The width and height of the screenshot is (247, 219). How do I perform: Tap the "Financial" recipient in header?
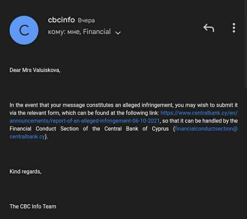[x=97, y=32]
